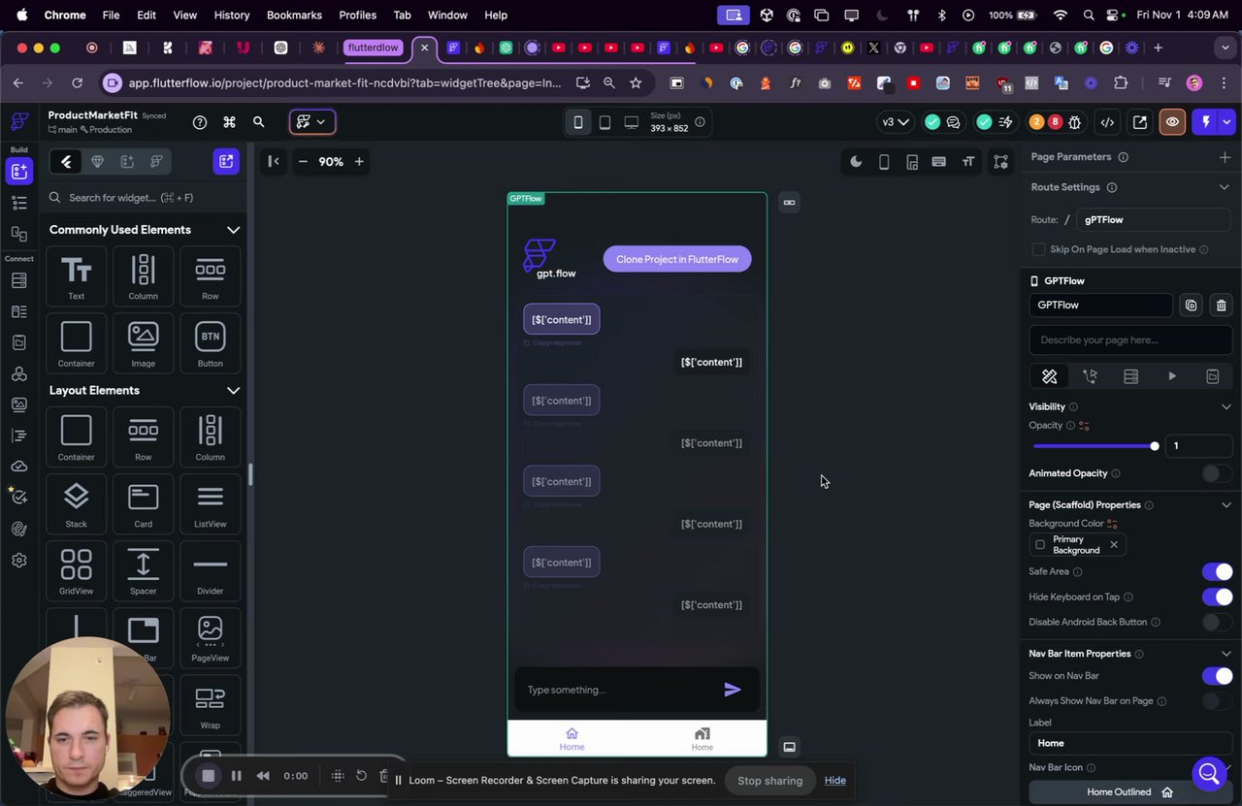The height and width of the screenshot is (806, 1242).
Task: Select the GridView widget in palette
Action: (76, 570)
